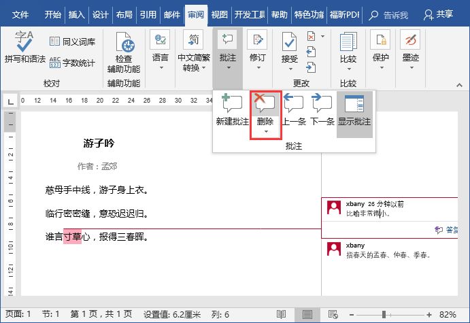Click the ruler tab selector (L) icon
This screenshot has height=323, width=470.
[x=10, y=101]
